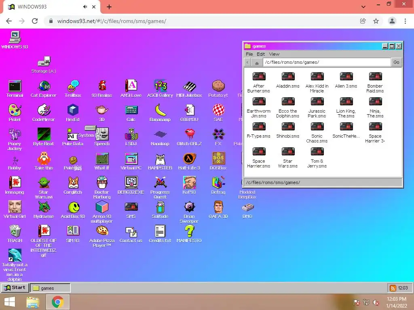Open File menu in games window
This screenshot has height=310, width=414.
[249, 54]
